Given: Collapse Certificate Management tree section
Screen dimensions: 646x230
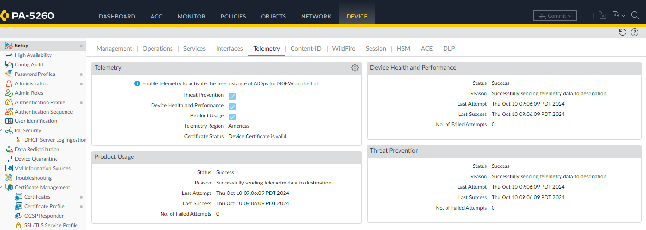Looking at the screenshot, I should (2, 187).
